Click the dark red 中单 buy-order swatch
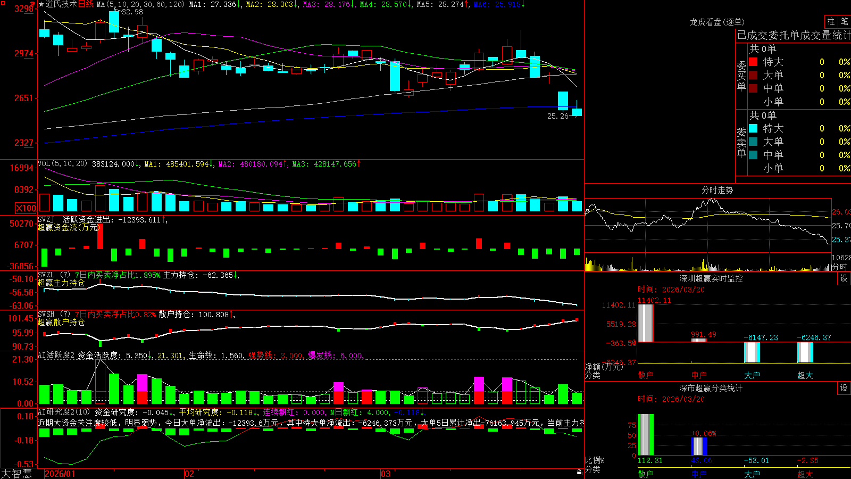The image size is (851, 479). (753, 88)
